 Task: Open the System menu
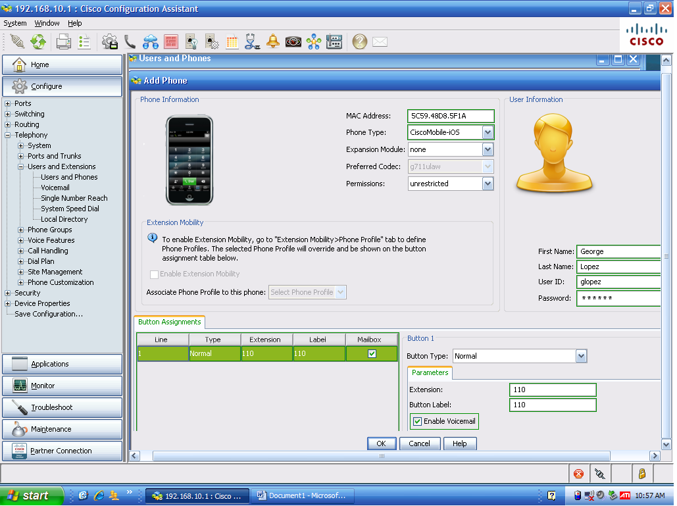click(x=15, y=23)
